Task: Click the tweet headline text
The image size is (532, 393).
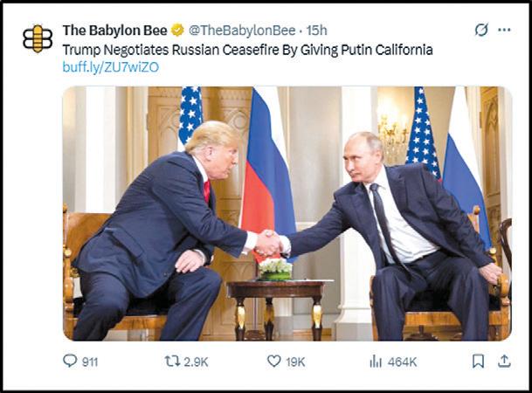Action: click(248, 50)
